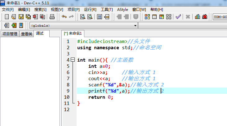Click the go to line icon

pos(107,17)
